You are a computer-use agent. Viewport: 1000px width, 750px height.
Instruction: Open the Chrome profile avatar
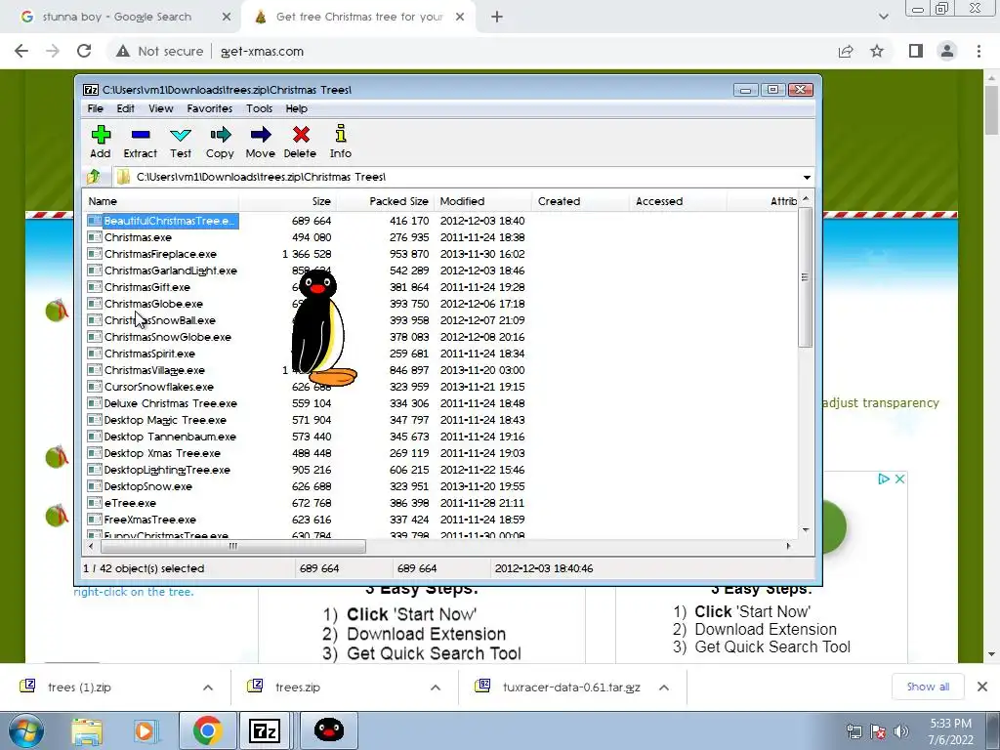947,51
